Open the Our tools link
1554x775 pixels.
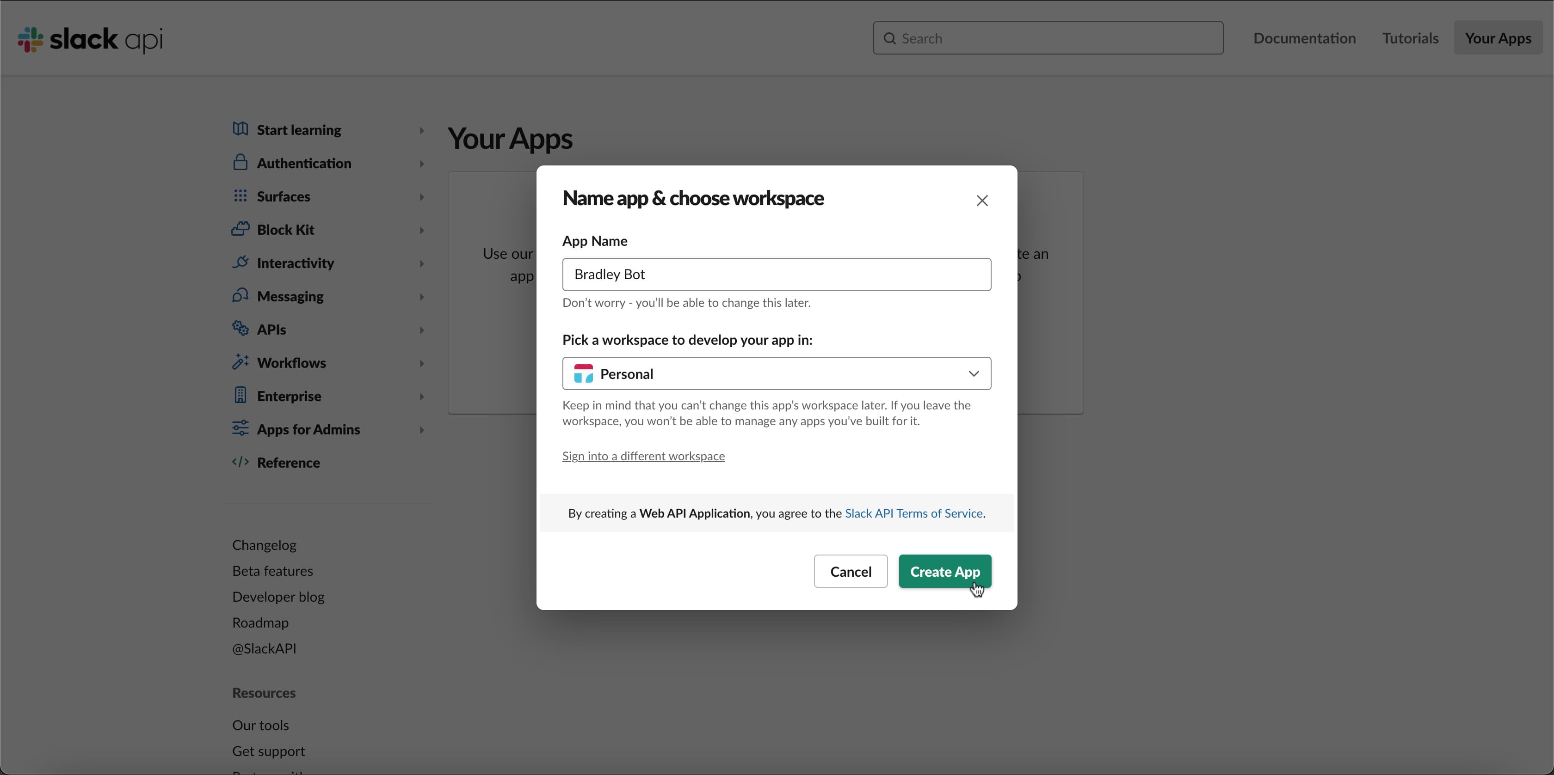click(x=260, y=725)
